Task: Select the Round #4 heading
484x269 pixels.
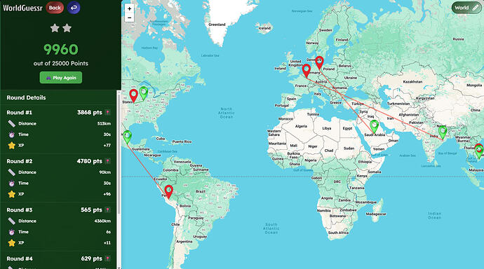Action: coord(20,258)
